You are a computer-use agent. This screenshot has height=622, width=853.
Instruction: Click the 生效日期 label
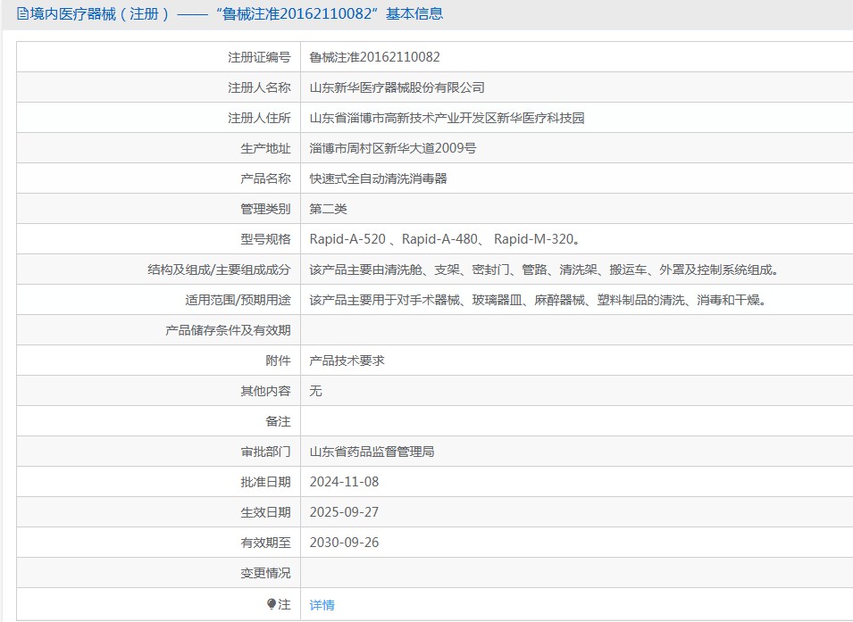pos(265,513)
